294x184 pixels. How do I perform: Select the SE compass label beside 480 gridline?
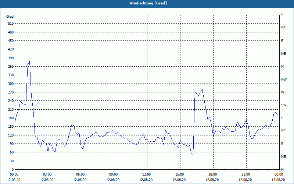pyautogui.click(x=283, y=28)
